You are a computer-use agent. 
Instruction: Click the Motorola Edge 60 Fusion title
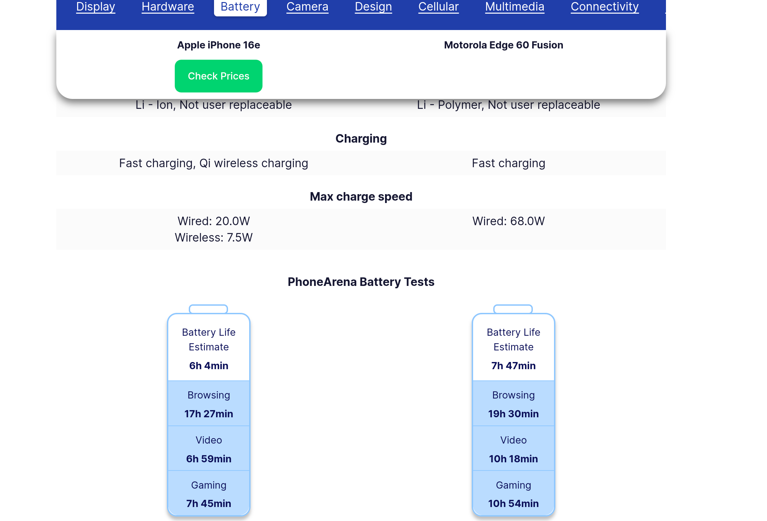(503, 45)
